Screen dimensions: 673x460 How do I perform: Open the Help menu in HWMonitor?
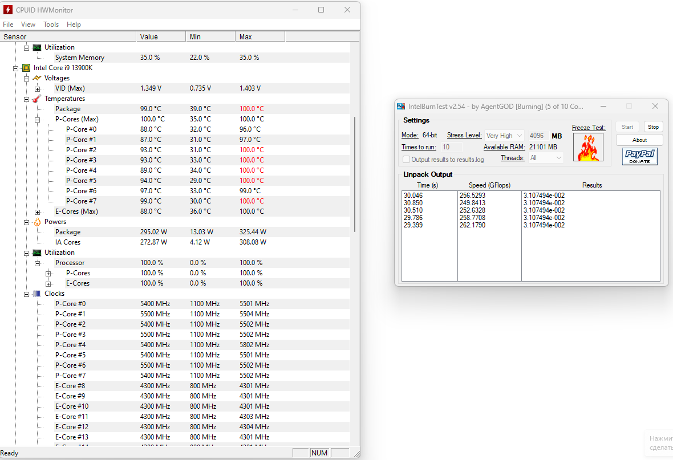coord(74,25)
